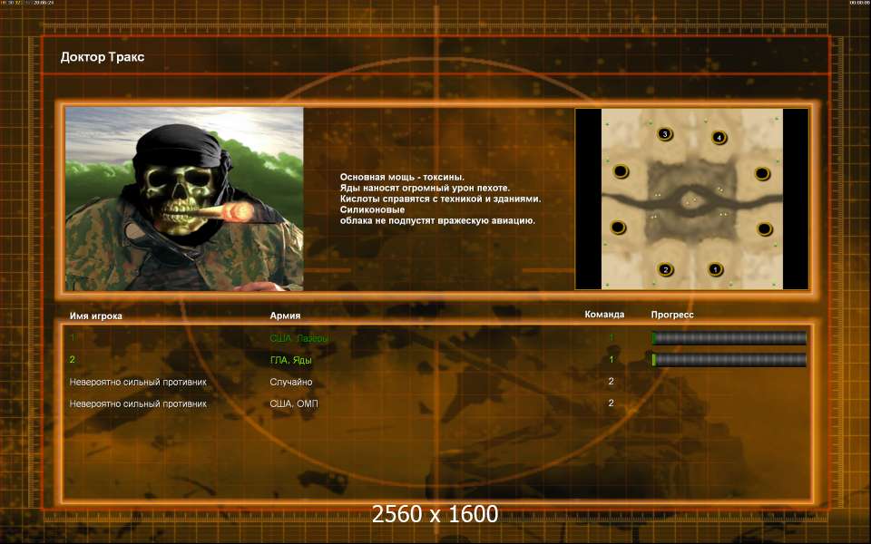Click the army label 'ГЛА, Яды'
The width and height of the screenshot is (871, 544).
pyautogui.click(x=290, y=360)
